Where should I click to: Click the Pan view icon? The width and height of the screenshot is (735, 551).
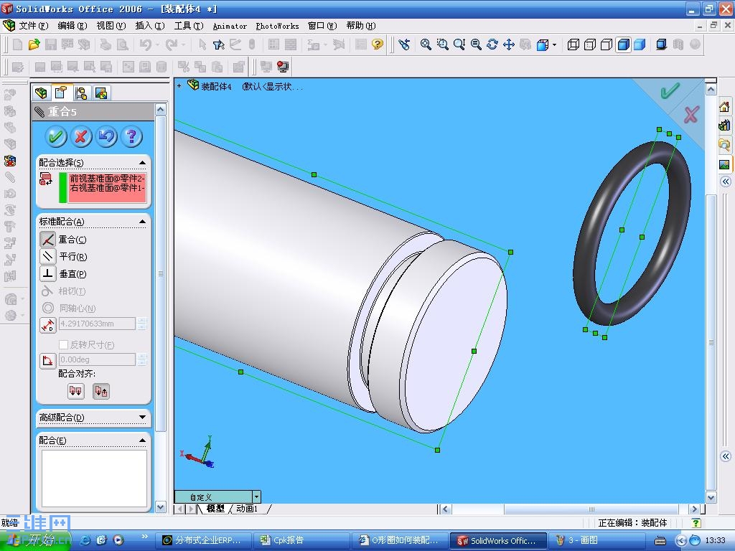(509, 44)
